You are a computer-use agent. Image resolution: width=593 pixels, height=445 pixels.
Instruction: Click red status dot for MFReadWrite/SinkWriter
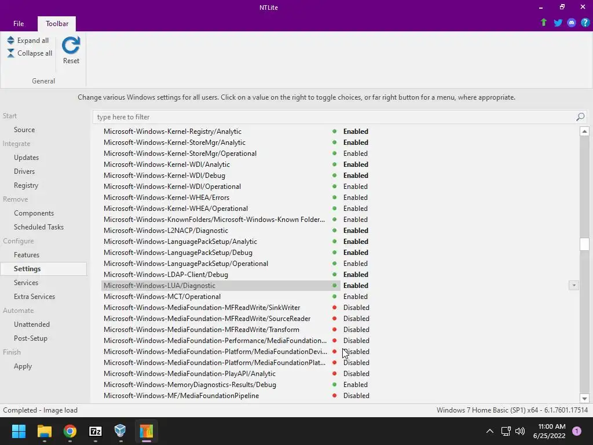pos(334,308)
